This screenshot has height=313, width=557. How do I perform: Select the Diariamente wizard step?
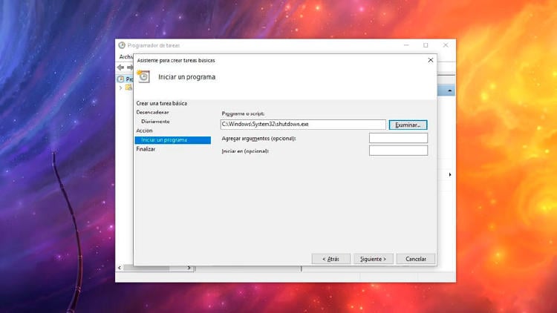(156, 121)
